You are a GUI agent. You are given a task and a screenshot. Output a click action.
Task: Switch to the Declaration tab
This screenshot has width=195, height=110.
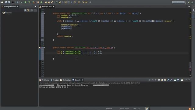coord(66,80)
